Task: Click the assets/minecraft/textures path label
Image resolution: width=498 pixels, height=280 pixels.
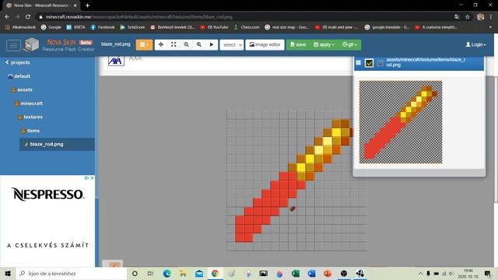Action: pyautogui.click(x=426, y=62)
